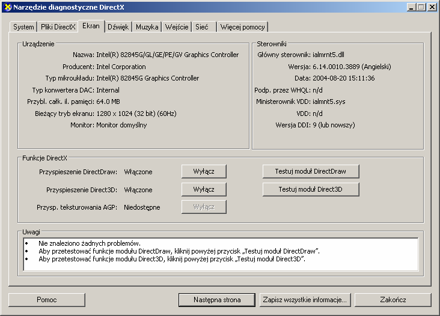Click the main driver ialmrnt5.dll

tap(328, 55)
